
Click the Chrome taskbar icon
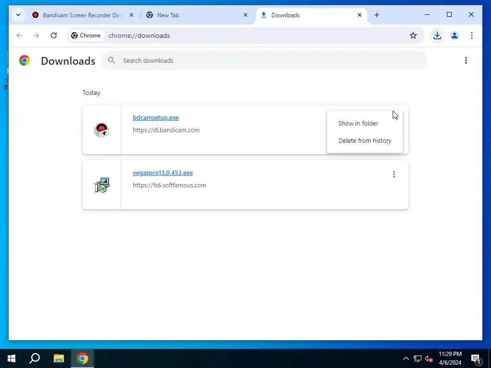click(x=82, y=358)
